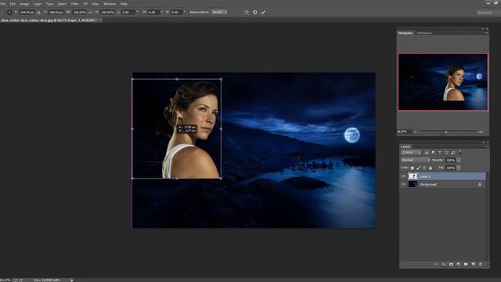Click the Background layer lock icon
This screenshot has width=501, height=282.
pyautogui.click(x=480, y=185)
